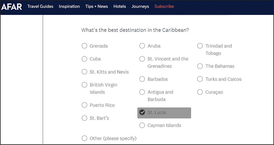Screen dimensions: 274x145
Task: Select Other (please specify) option
Action: [84, 138]
